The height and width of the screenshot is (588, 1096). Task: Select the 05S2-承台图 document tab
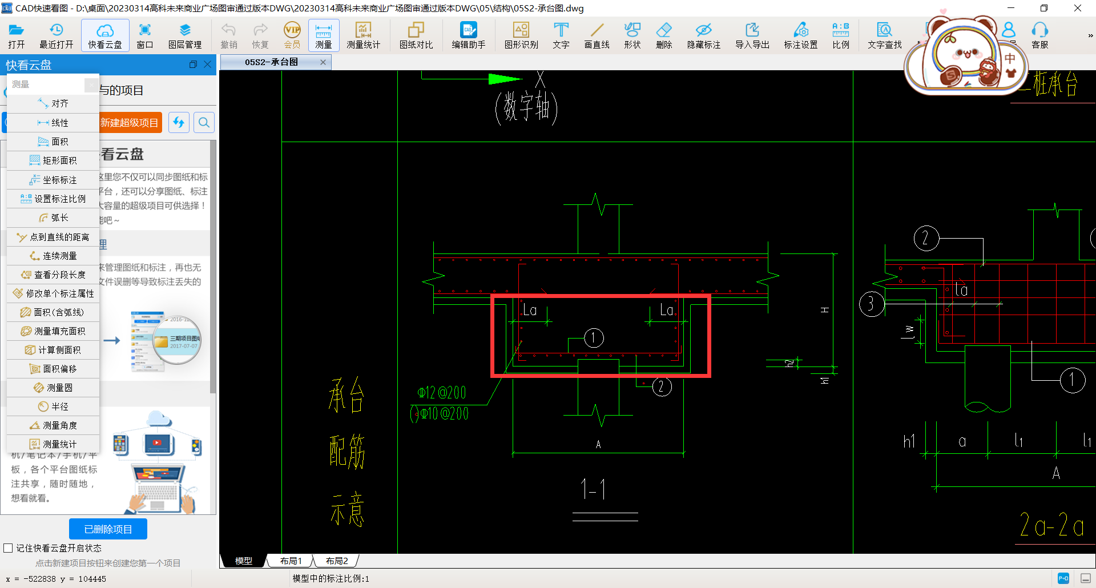pos(271,62)
